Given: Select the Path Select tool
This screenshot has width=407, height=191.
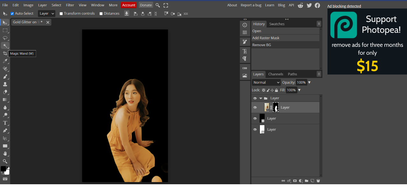Looking at the screenshot, I should (5, 138).
